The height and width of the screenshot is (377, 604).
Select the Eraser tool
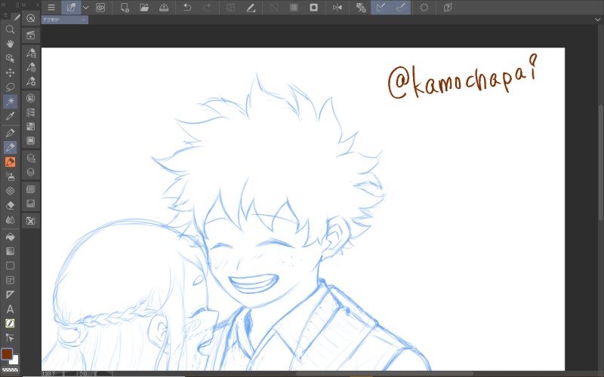pyautogui.click(x=10, y=205)
